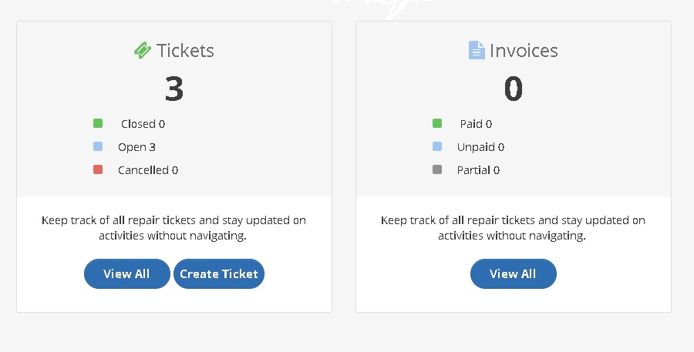Screen dimensions: 694x352
Task: Click the total invoices count 0
Action: (514, 89)
